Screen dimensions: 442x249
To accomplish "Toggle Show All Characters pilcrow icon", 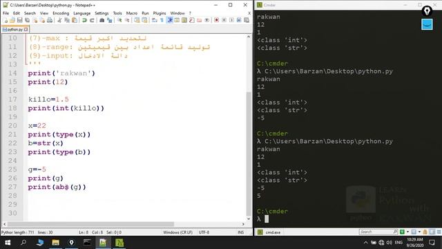I will point(162,20).
